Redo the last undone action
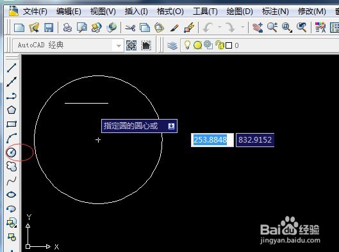 tap(231, 28)
